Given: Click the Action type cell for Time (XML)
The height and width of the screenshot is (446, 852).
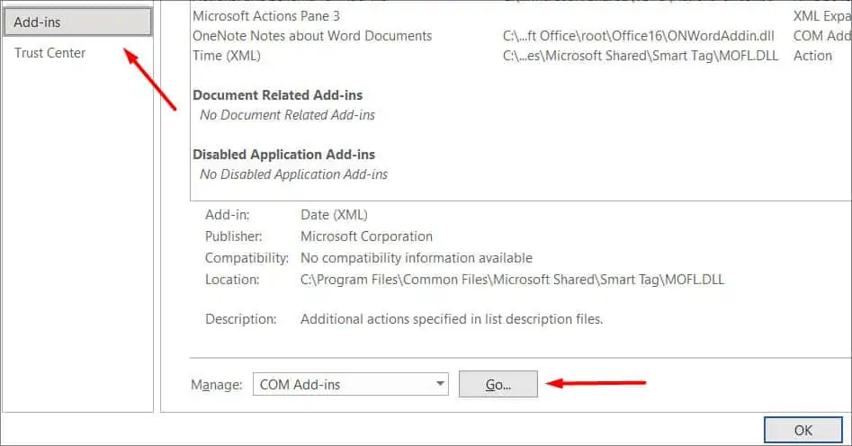Looking at the screenshot, I should click(813, 56).
